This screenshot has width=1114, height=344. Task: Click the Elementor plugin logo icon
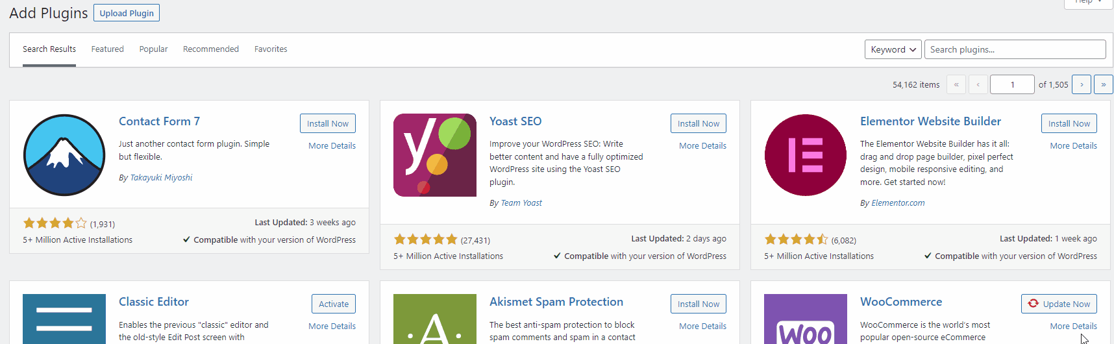pos(806,155)
